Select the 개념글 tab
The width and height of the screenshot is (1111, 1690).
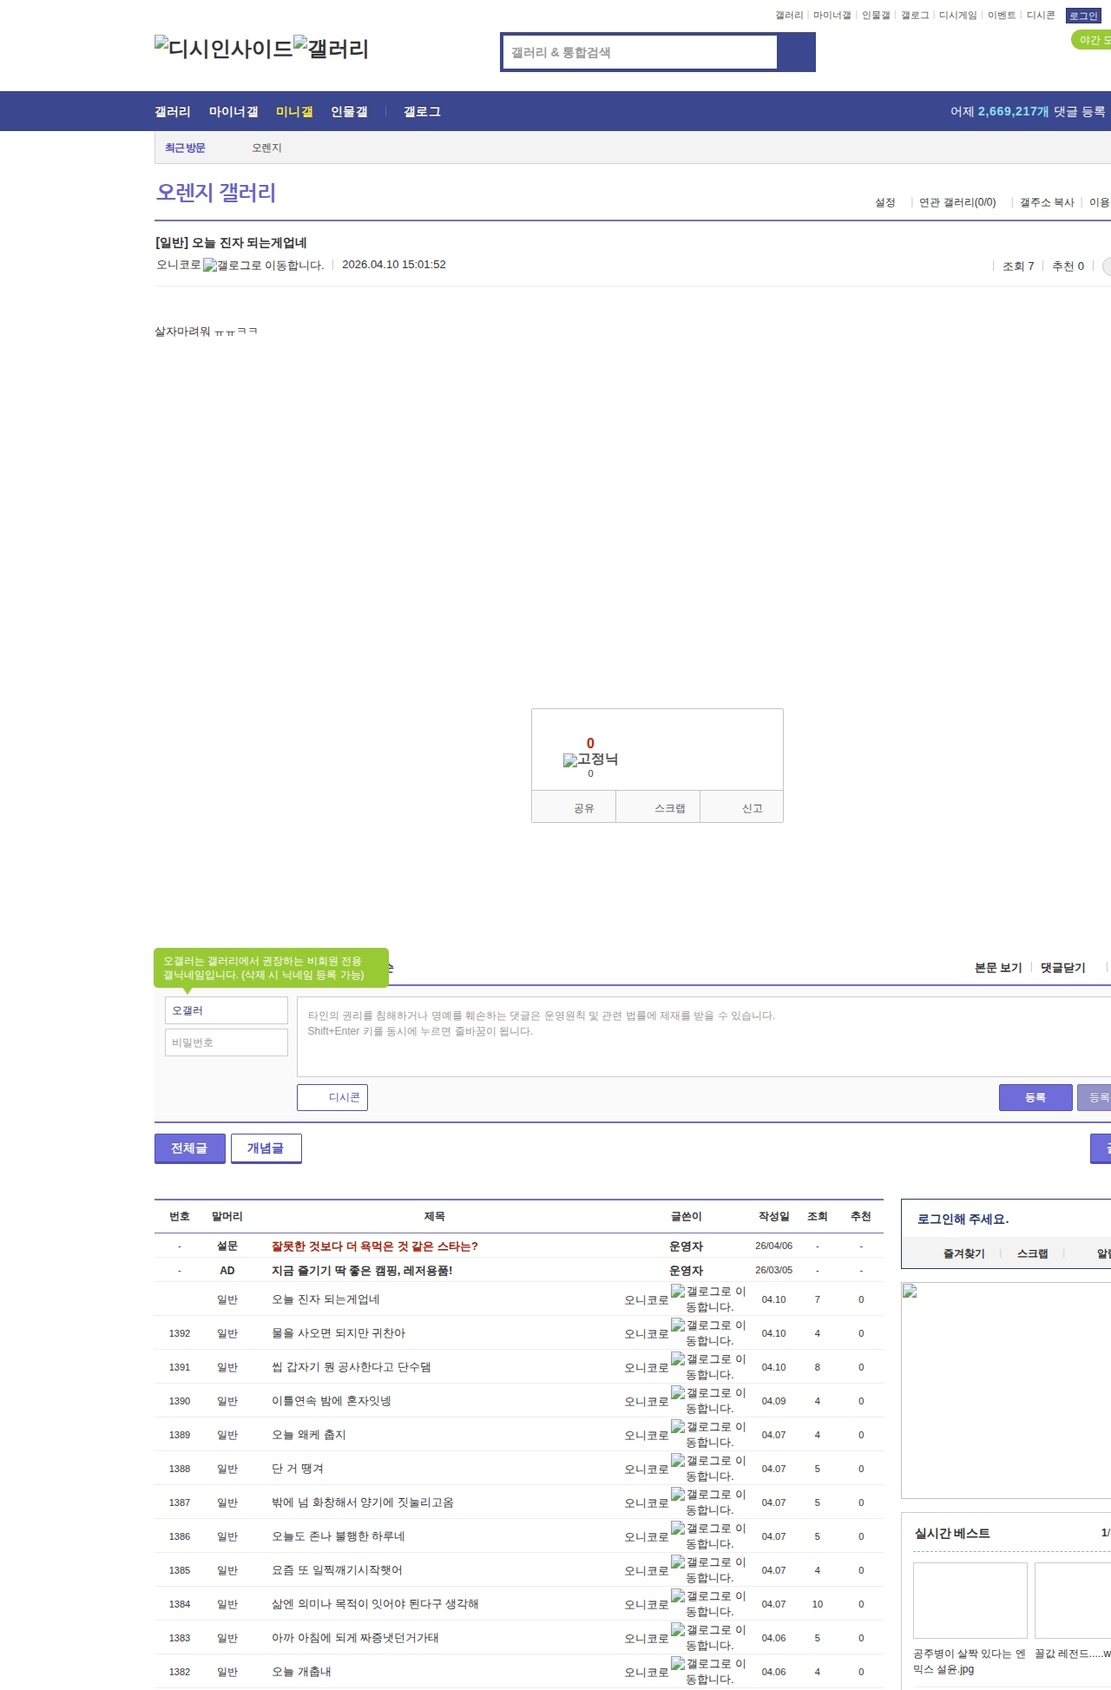(x=266, y=1148)
